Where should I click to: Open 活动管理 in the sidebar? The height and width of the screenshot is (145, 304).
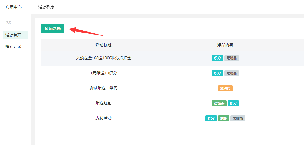pyautogui.click(x=15, y=35)
